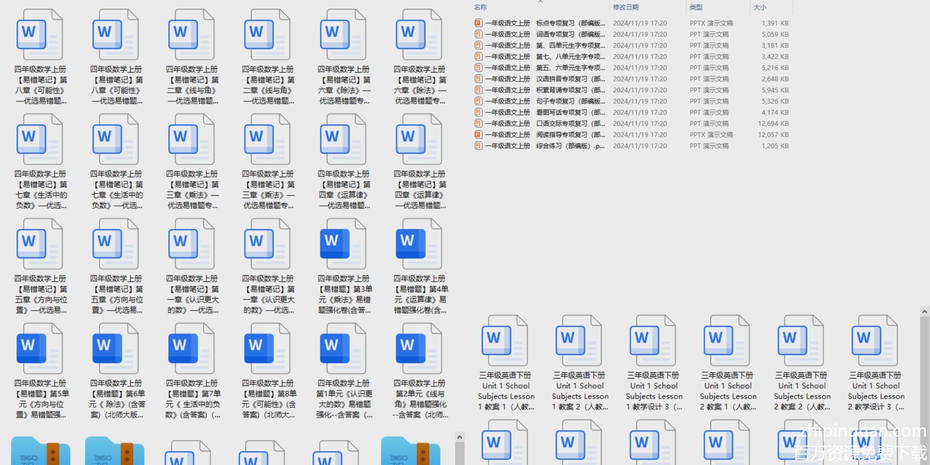The height and width of the screenshot is (465, 930).
Task: Open the 阅读指导专项复习 PPTX presentation
Action: [539, 135]
